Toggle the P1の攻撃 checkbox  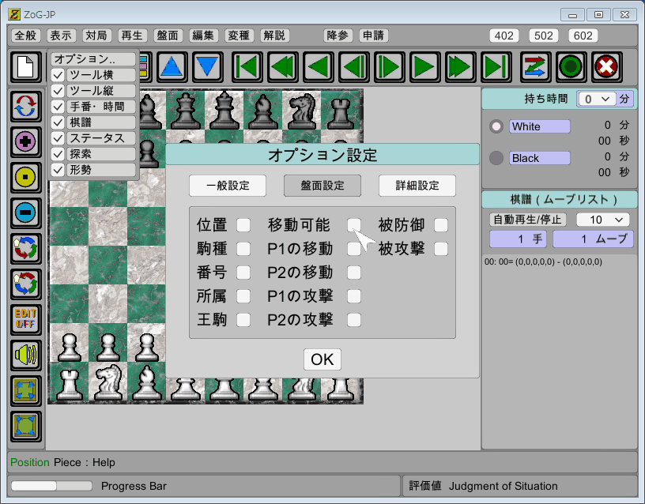point(354,296)
